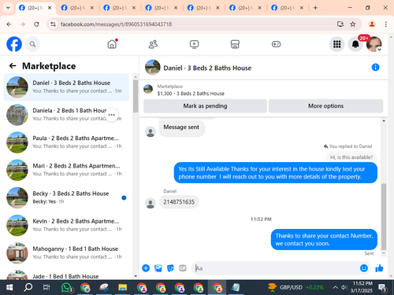
Task: Reload the current page
Action: [x=36, y=24]
